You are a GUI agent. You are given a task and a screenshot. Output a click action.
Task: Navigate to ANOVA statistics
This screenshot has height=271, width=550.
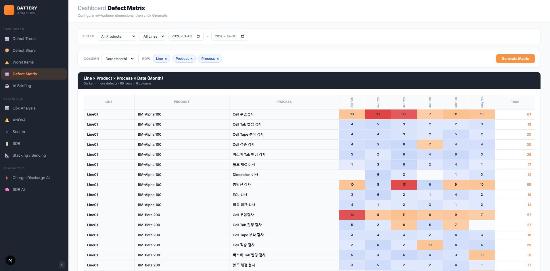[34, 120]
